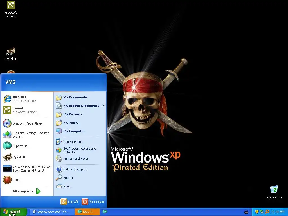Open Microsoft Outlook desktop icon
The height and width of the screenshot is (216, 288).
tap(11, 10)
